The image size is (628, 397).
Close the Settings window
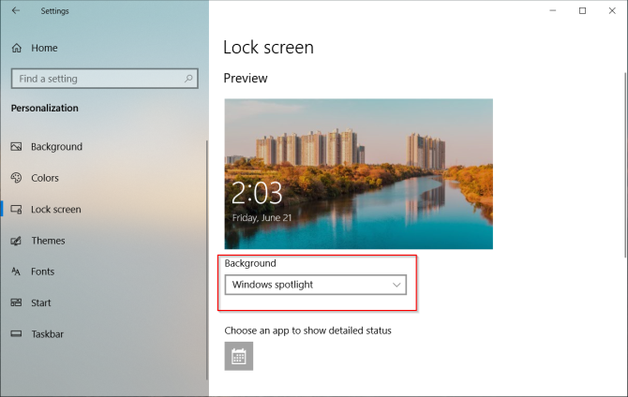[x=612, y=11]
